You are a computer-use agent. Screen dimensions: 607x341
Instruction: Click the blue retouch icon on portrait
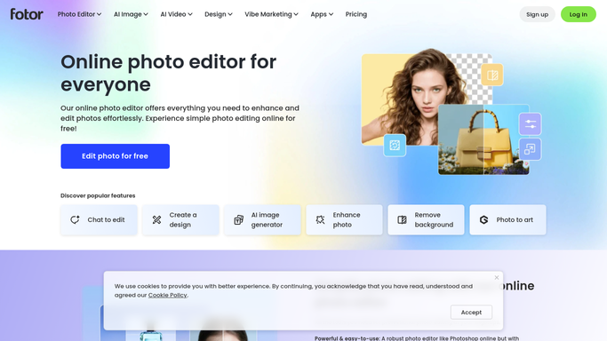pyautogui.click(x=395, y=145)
